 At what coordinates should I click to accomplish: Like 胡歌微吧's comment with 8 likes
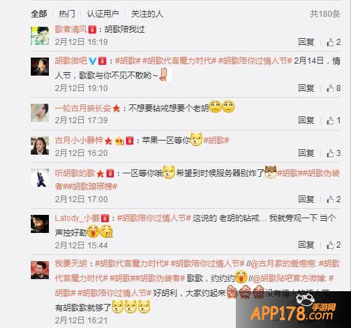pos(334,88)
